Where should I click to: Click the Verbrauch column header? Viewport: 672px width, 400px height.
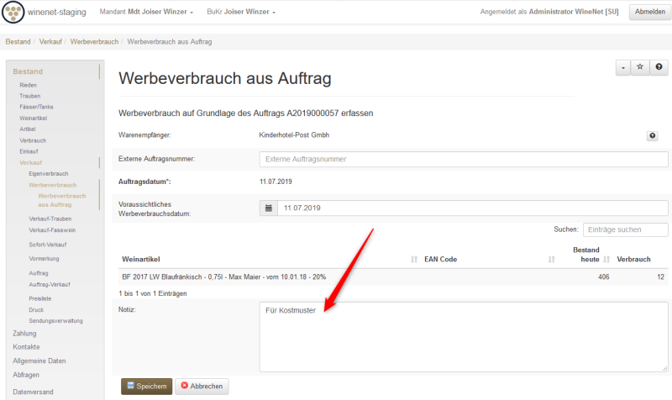pos(633,260)
